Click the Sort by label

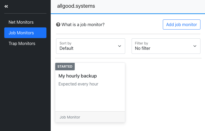pyautogui.click(x=65, y=43)
